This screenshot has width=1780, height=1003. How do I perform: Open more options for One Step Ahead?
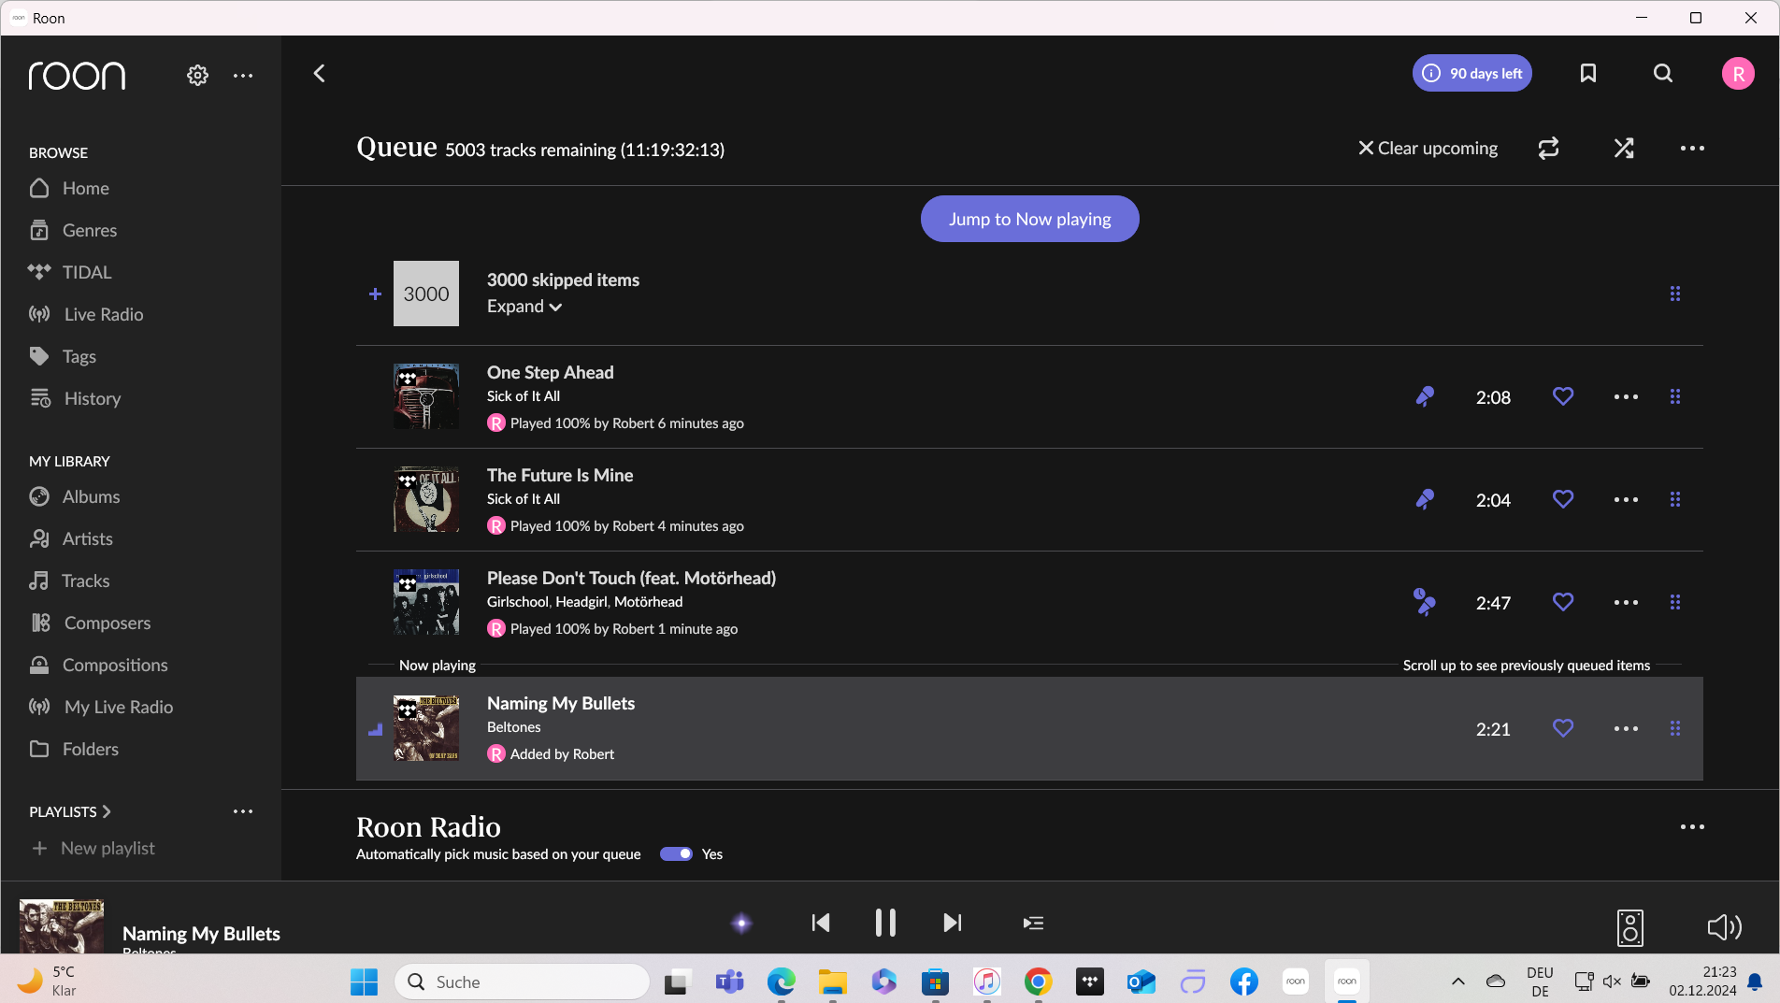tap(1626, 396)
